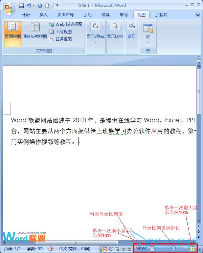Select the 视图 tab

click(x=141, y=15)
